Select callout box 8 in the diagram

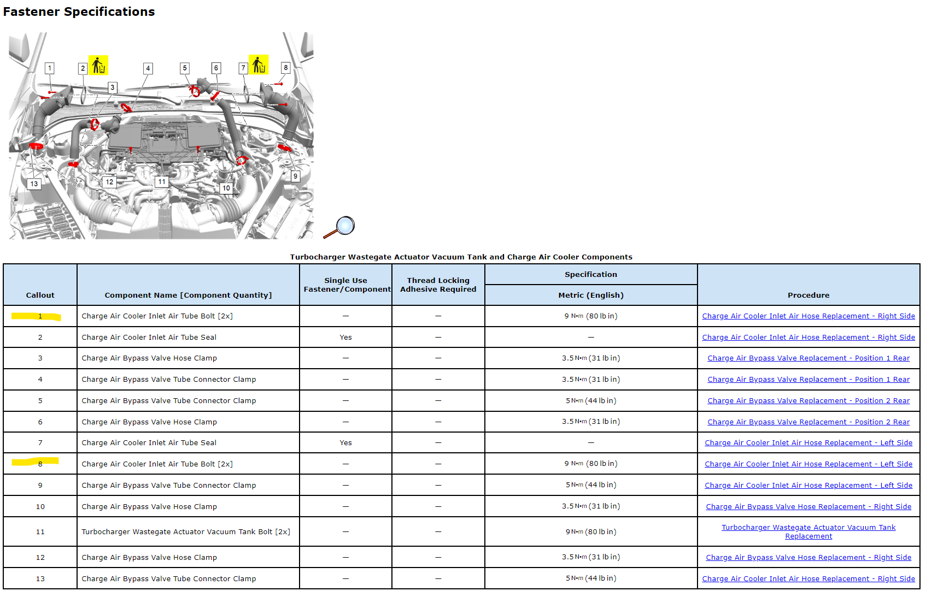click(x=285, y=68)
